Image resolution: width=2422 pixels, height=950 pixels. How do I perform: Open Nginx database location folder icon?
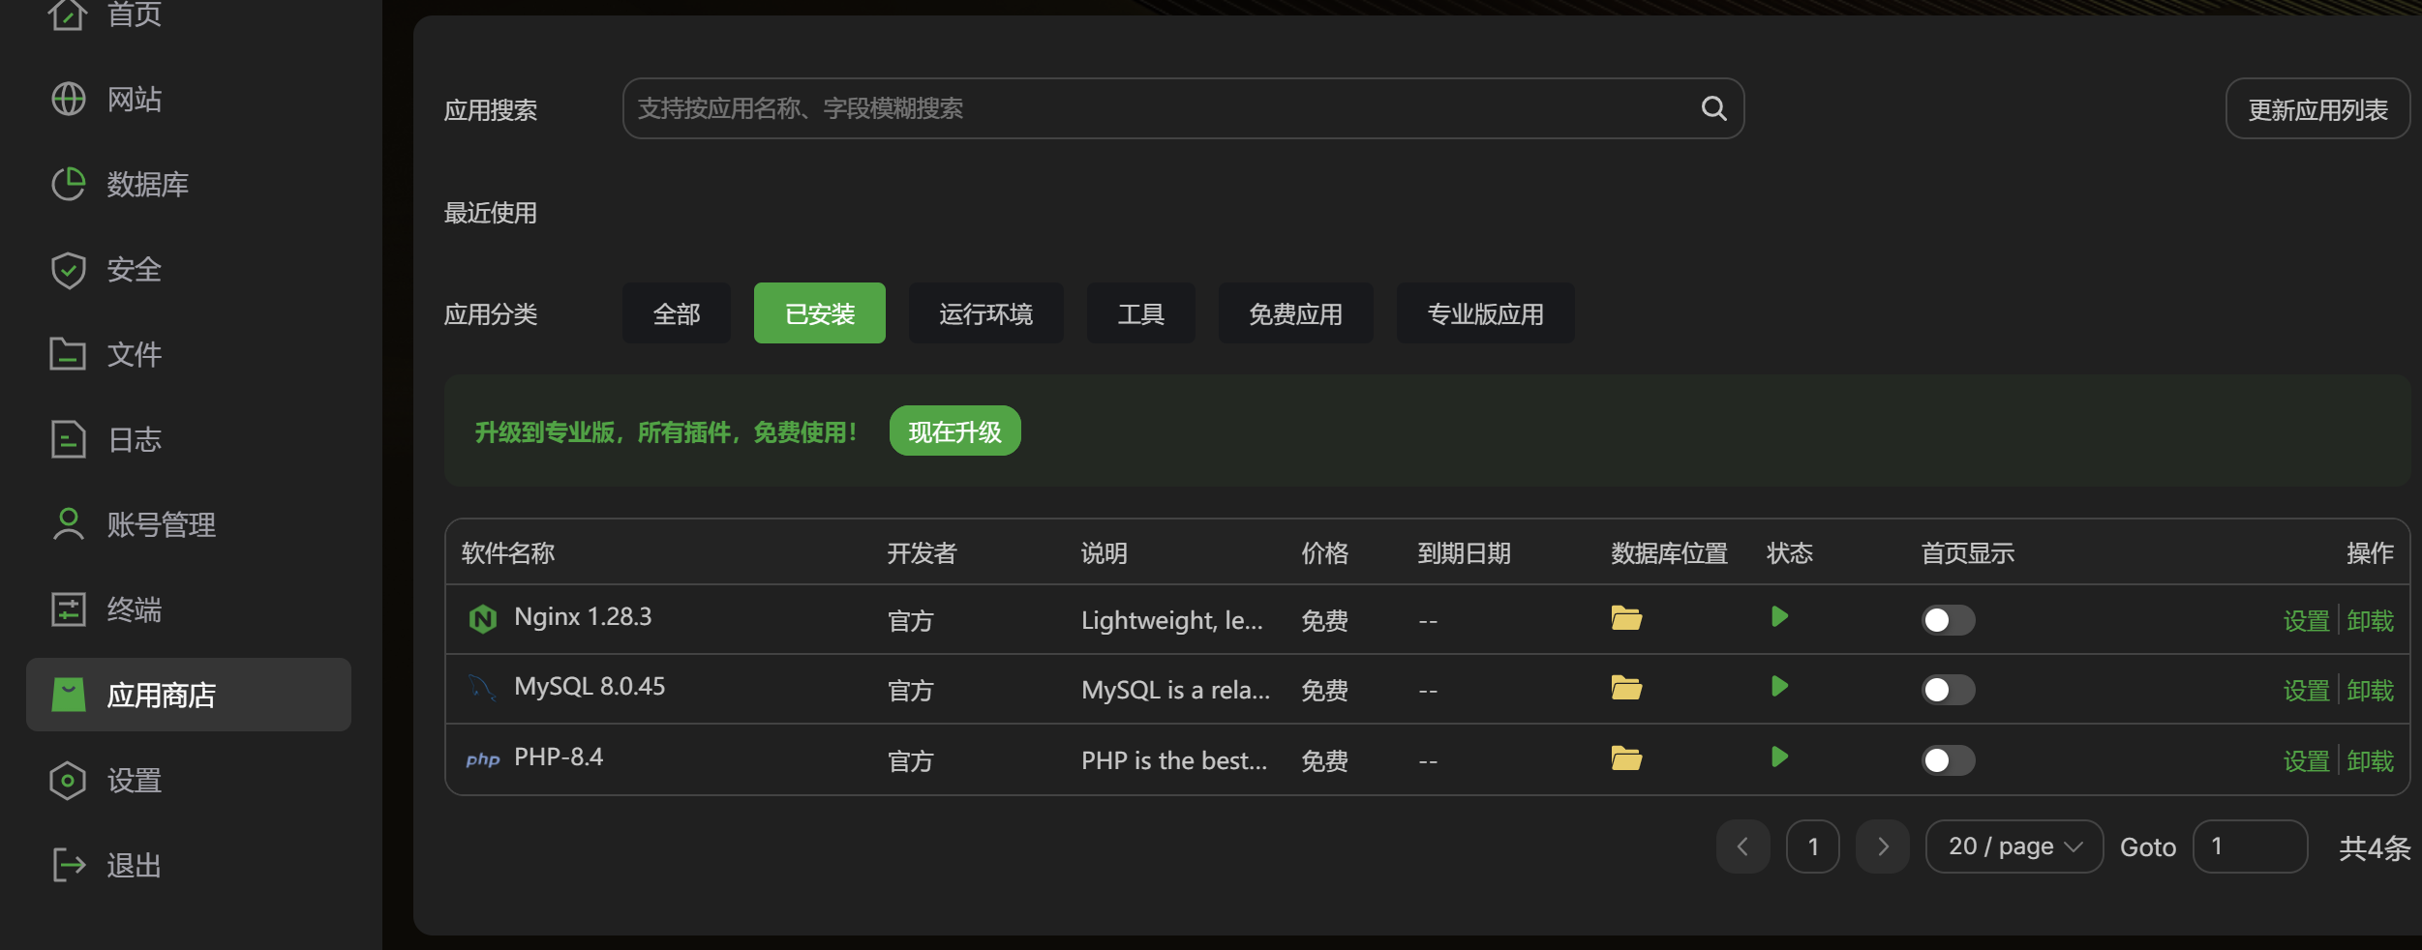click(x=1626, y=617)
